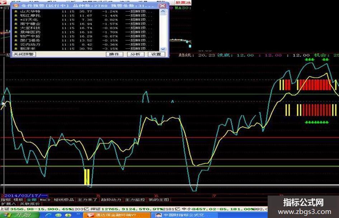
Task: Click the second green quick launch icon
Action: point(68,215)
